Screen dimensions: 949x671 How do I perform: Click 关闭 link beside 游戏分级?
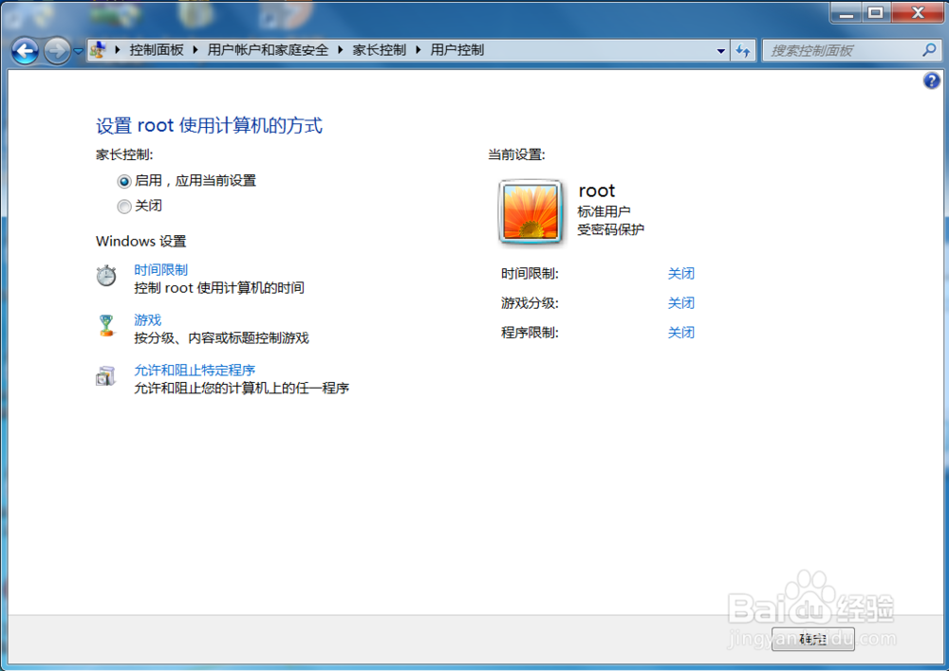[680, 303]
